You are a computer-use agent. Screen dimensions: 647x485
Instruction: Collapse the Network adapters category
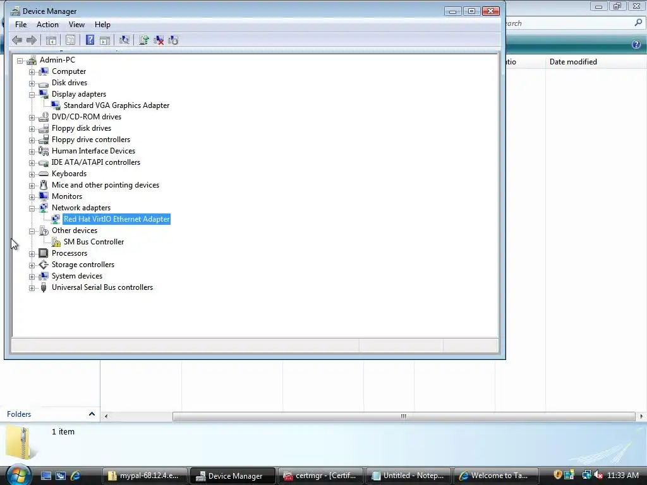[x=32, y=208]
